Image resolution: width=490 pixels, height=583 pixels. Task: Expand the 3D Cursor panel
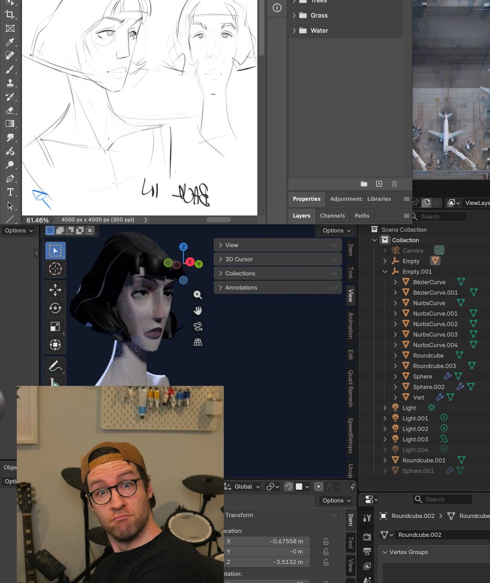[x=278, y=259]
